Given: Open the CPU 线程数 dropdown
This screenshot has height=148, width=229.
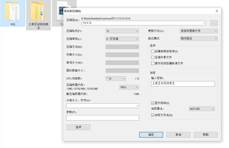Looking at the screenshot, I should point(116,79).
